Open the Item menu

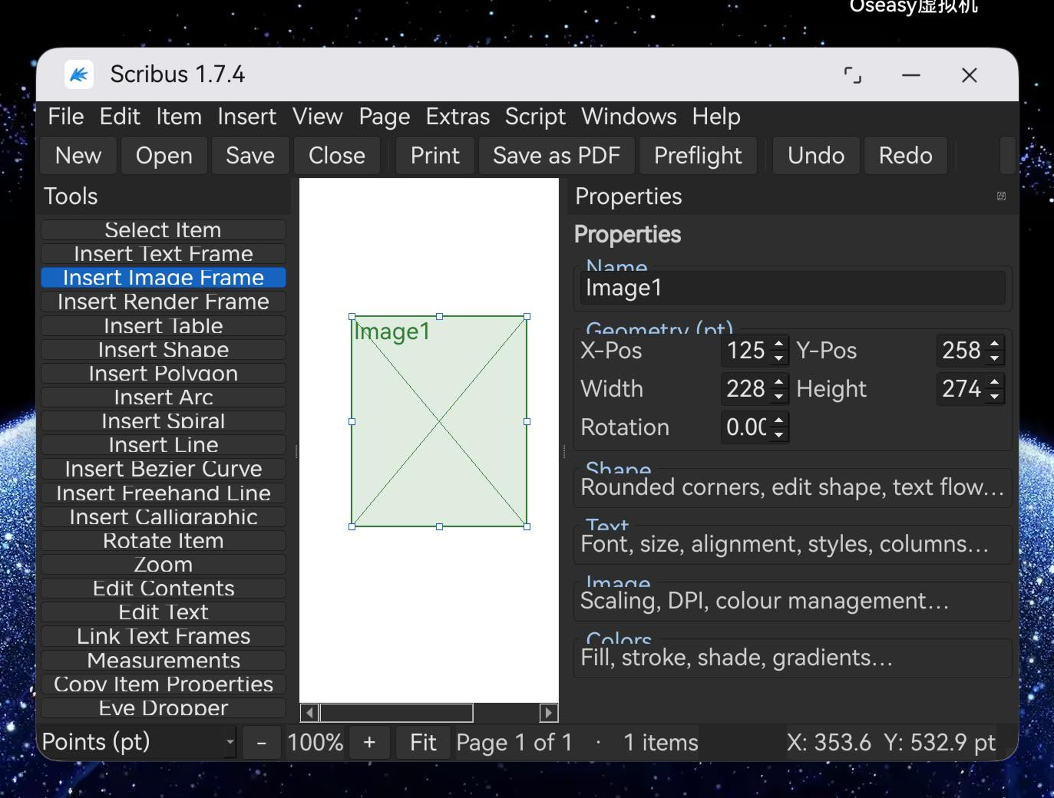pyautogui.click(x=179, y=117)
